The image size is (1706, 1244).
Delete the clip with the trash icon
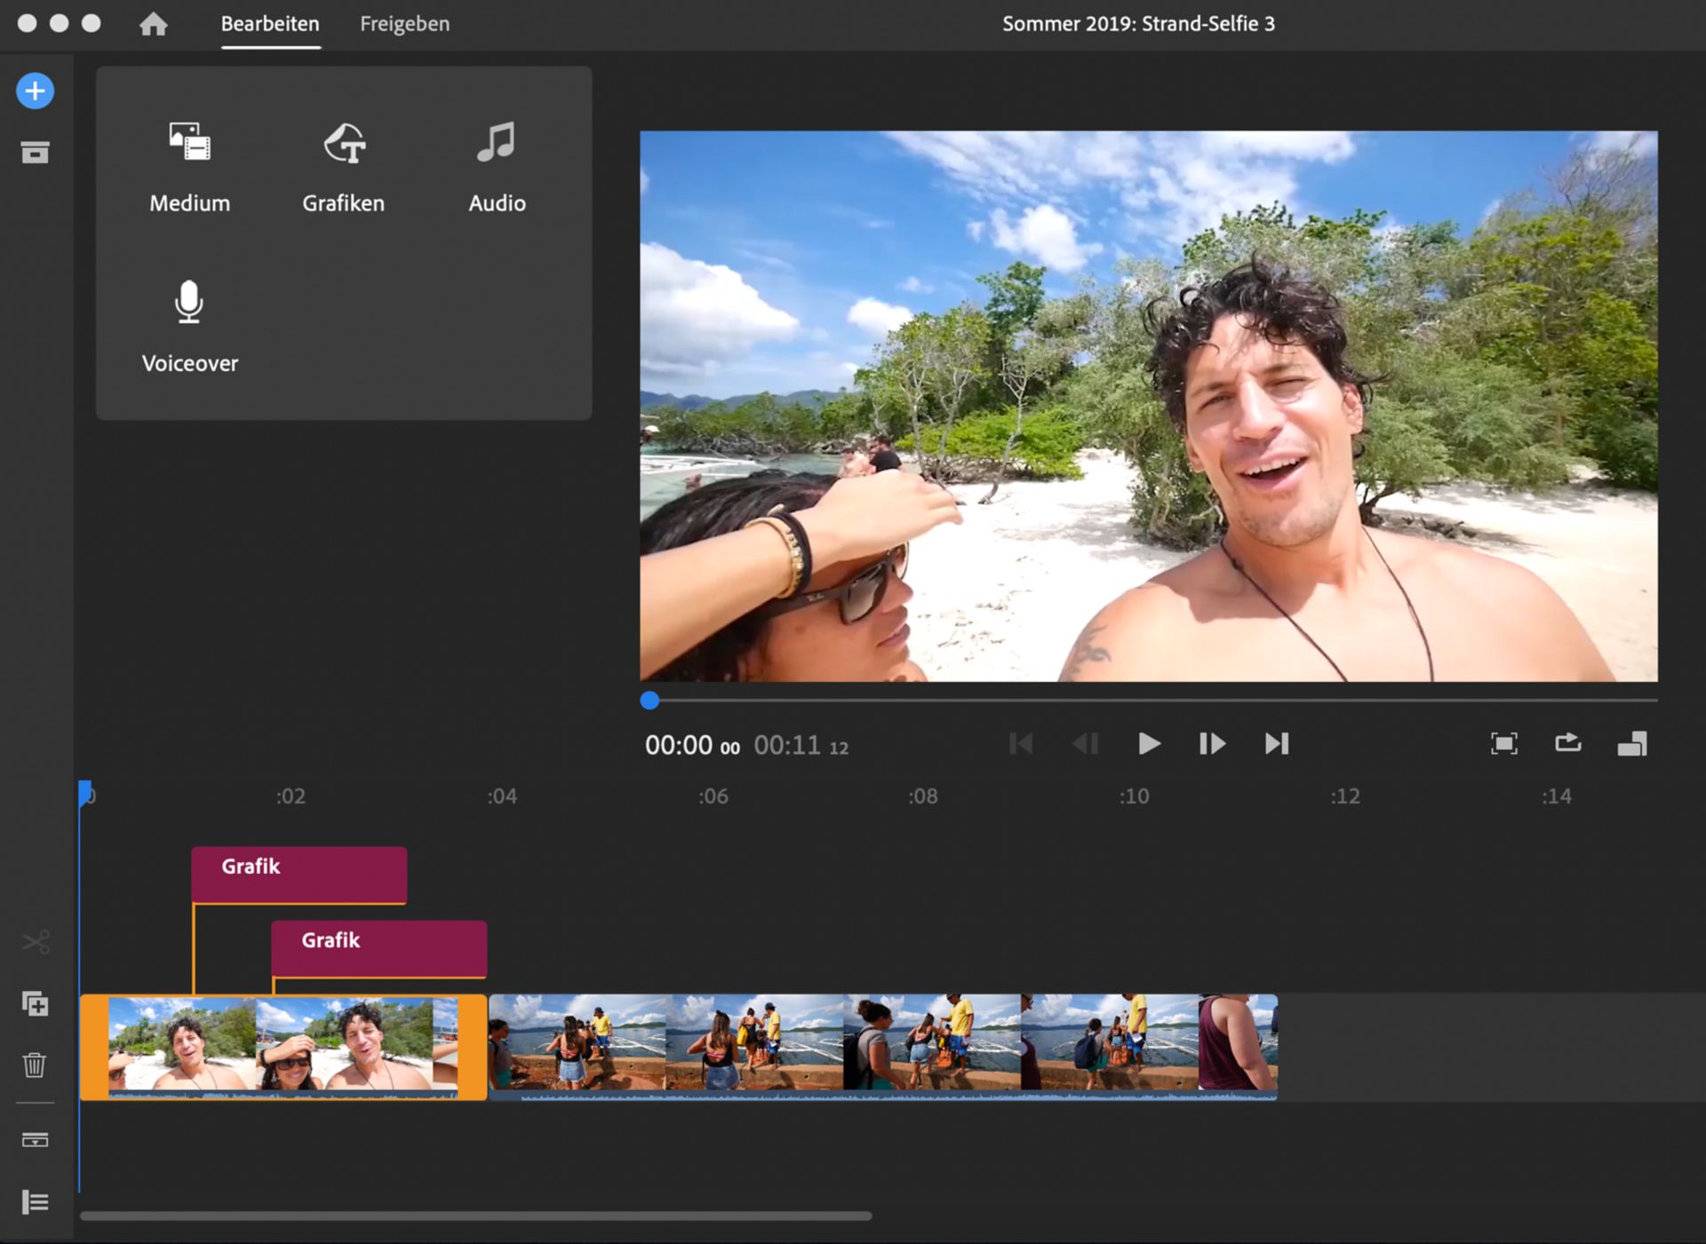[x=35, y=1065]
